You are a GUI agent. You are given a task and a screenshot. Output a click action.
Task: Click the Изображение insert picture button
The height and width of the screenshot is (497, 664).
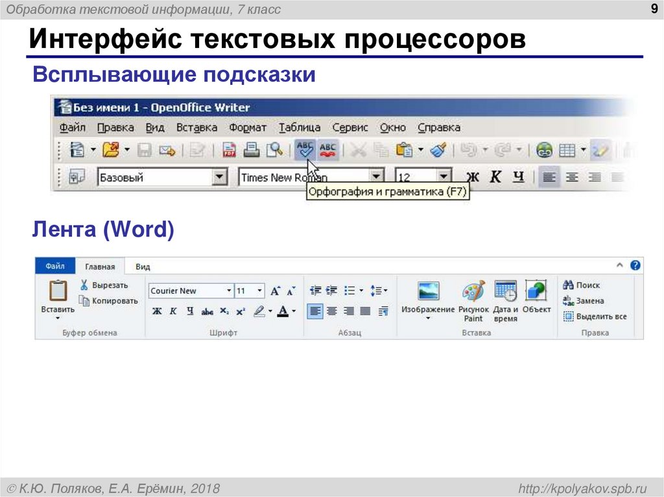[x=428, y=300]
